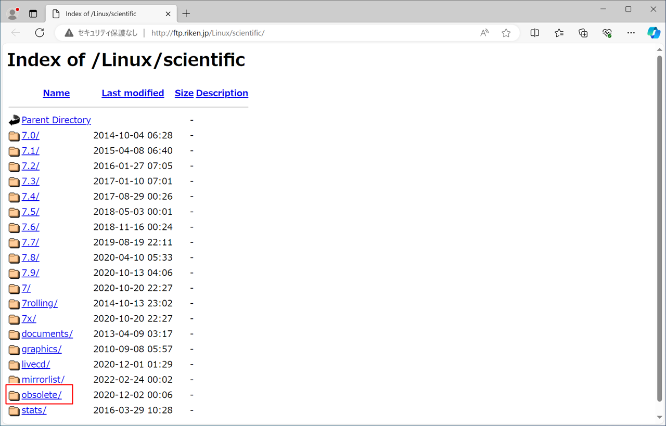
Task: Add page to favorites star icon
Action: [506, 33]
